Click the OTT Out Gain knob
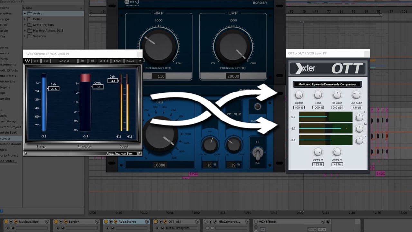This screenshot has width=412, height=232. [x=356, y=95]
